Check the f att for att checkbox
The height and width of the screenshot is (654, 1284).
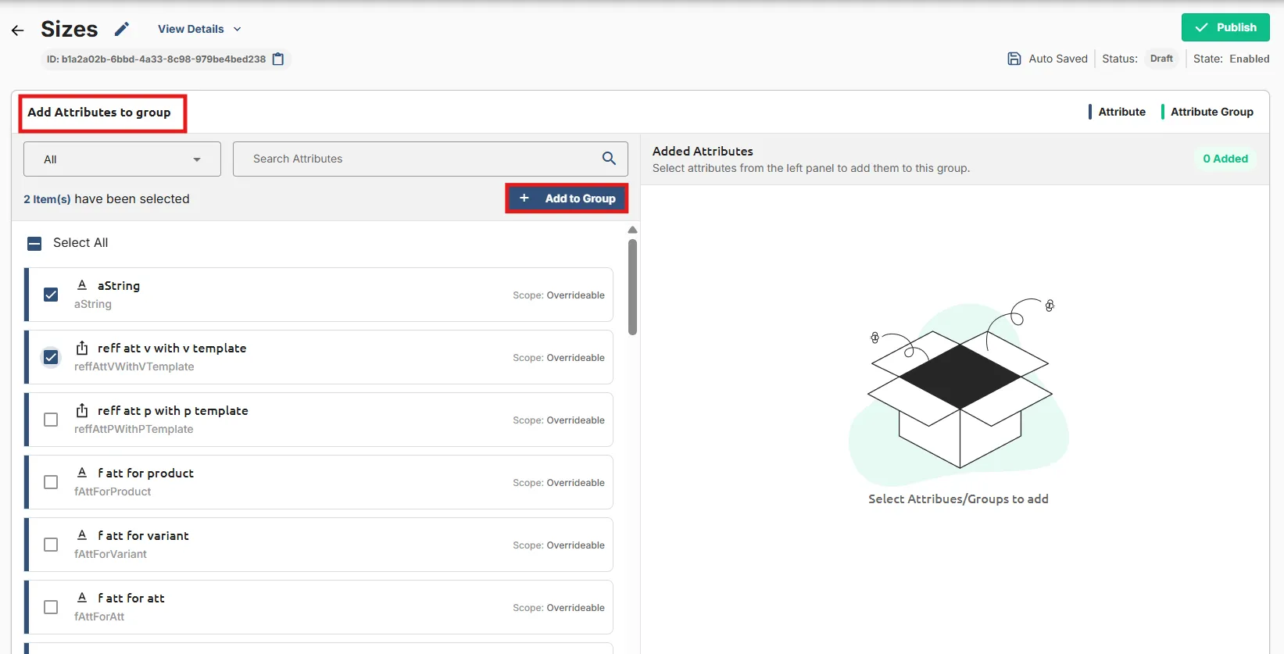(51, 607)
